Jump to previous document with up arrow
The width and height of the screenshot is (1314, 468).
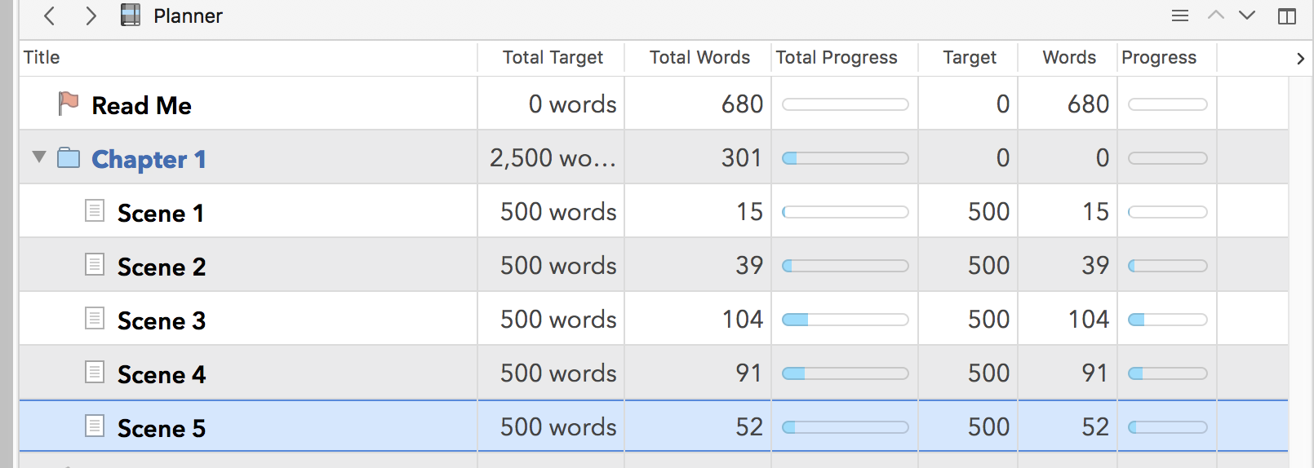pyautogui.click(x=1216, y=15)
